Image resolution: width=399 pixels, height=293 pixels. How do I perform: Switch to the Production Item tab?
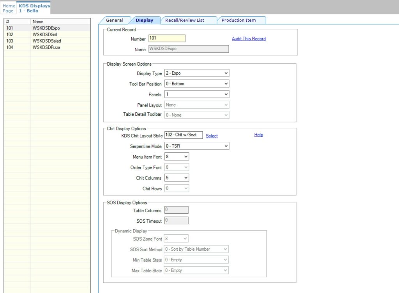tap(238, 20)
